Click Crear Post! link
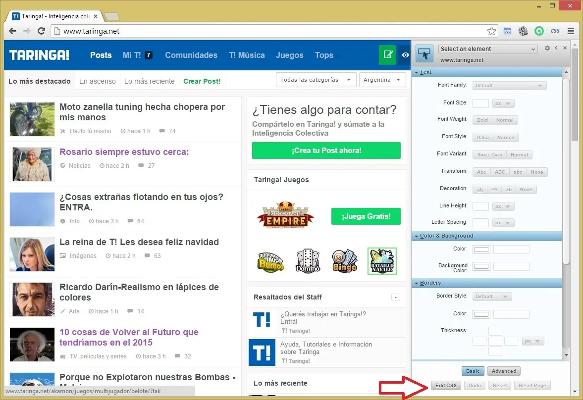 202,81
